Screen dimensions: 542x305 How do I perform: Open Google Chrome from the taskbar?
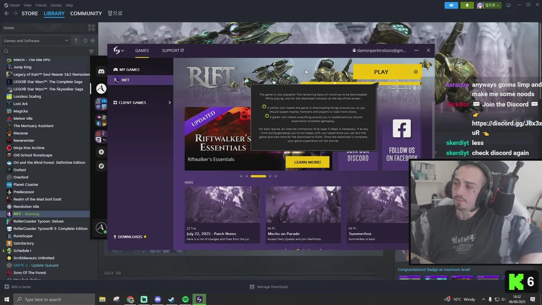tap(130, 299)
